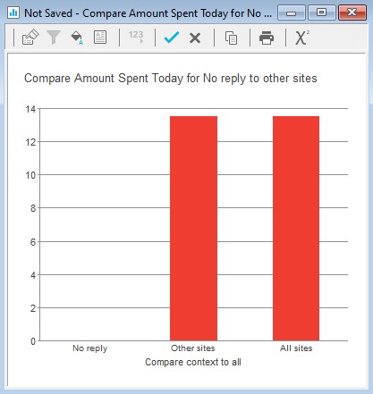Viewport: 373px width, 394px height.
Task: Minimize the Not Saved chart window
Action: coord(292,13)
